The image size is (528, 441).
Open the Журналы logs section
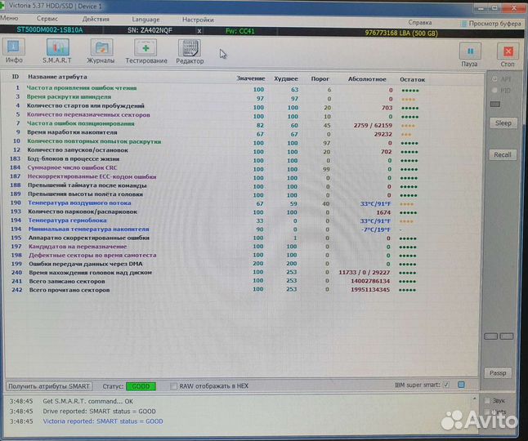click(x=101, y=51)
